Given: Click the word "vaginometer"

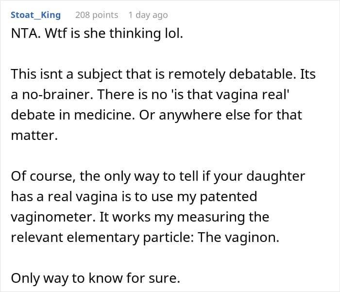Looking at the screenshot, I should coord(52,217).
